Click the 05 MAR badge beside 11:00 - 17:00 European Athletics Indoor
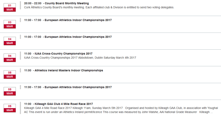 point(9,91)
